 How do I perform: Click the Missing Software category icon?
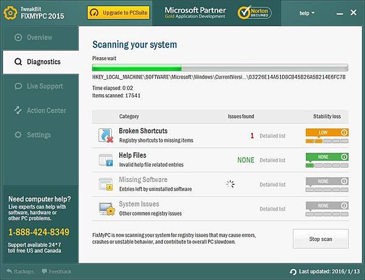pos(106,184)
